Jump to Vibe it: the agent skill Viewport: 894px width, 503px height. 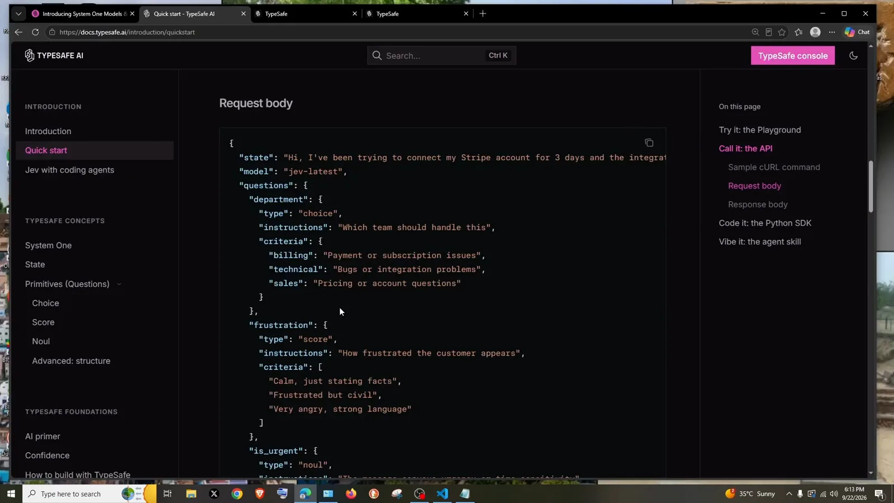point(759,242)
